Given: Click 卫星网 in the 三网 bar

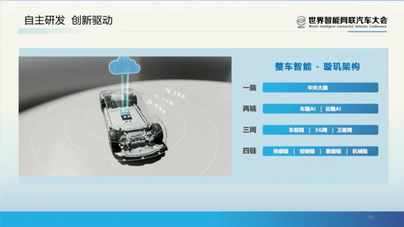Looking at the screenshot, I should pyautogui.click(x=344, y=130).
